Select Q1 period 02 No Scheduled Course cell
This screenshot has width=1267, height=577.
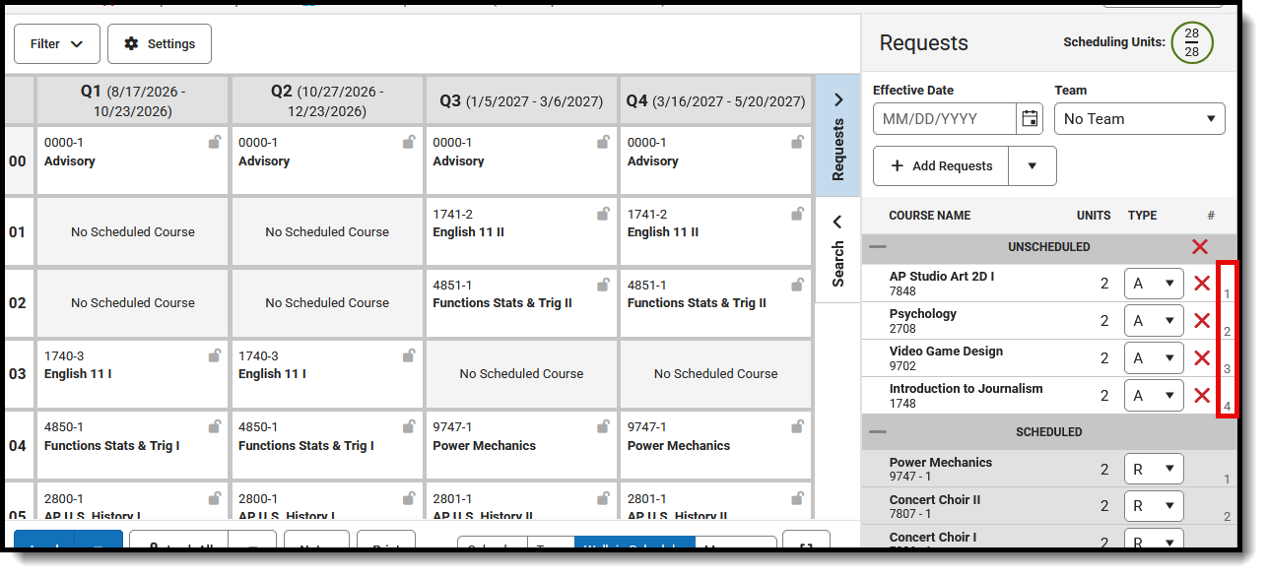pyautogui.click(x=133, y=303)
